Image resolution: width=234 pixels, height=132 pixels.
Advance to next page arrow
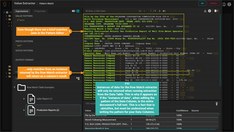click(x=159, y=11)
